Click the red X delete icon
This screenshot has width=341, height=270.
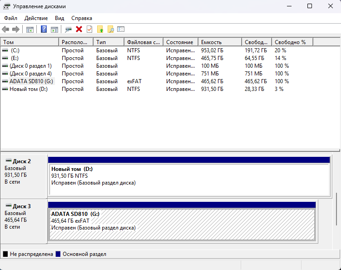(x=79, y=30)
